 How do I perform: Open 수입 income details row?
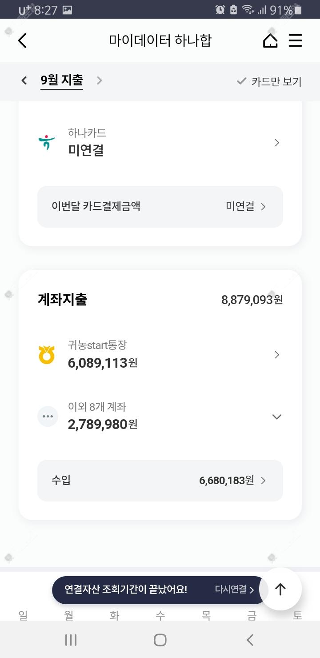point(160,481)
